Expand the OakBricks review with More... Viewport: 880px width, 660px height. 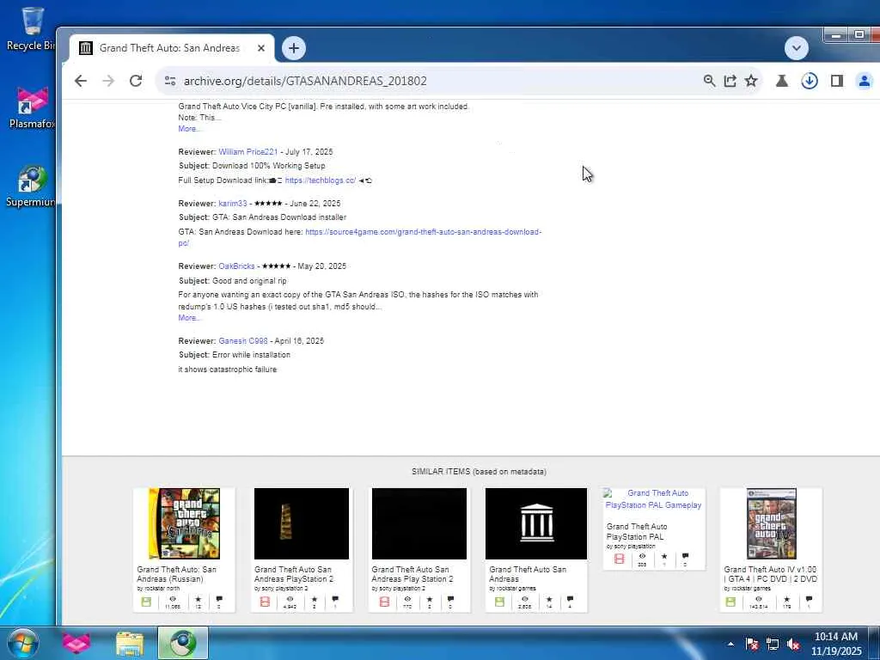click(x=189, y=318)
